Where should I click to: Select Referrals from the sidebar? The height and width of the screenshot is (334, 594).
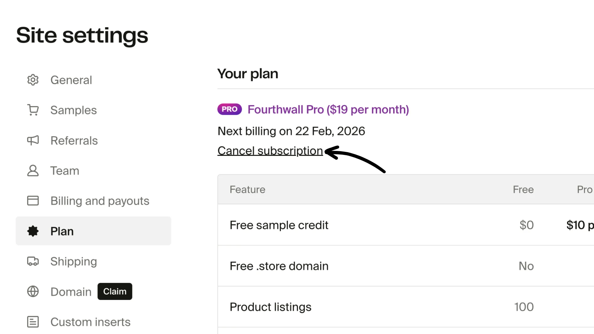(74, 140)
